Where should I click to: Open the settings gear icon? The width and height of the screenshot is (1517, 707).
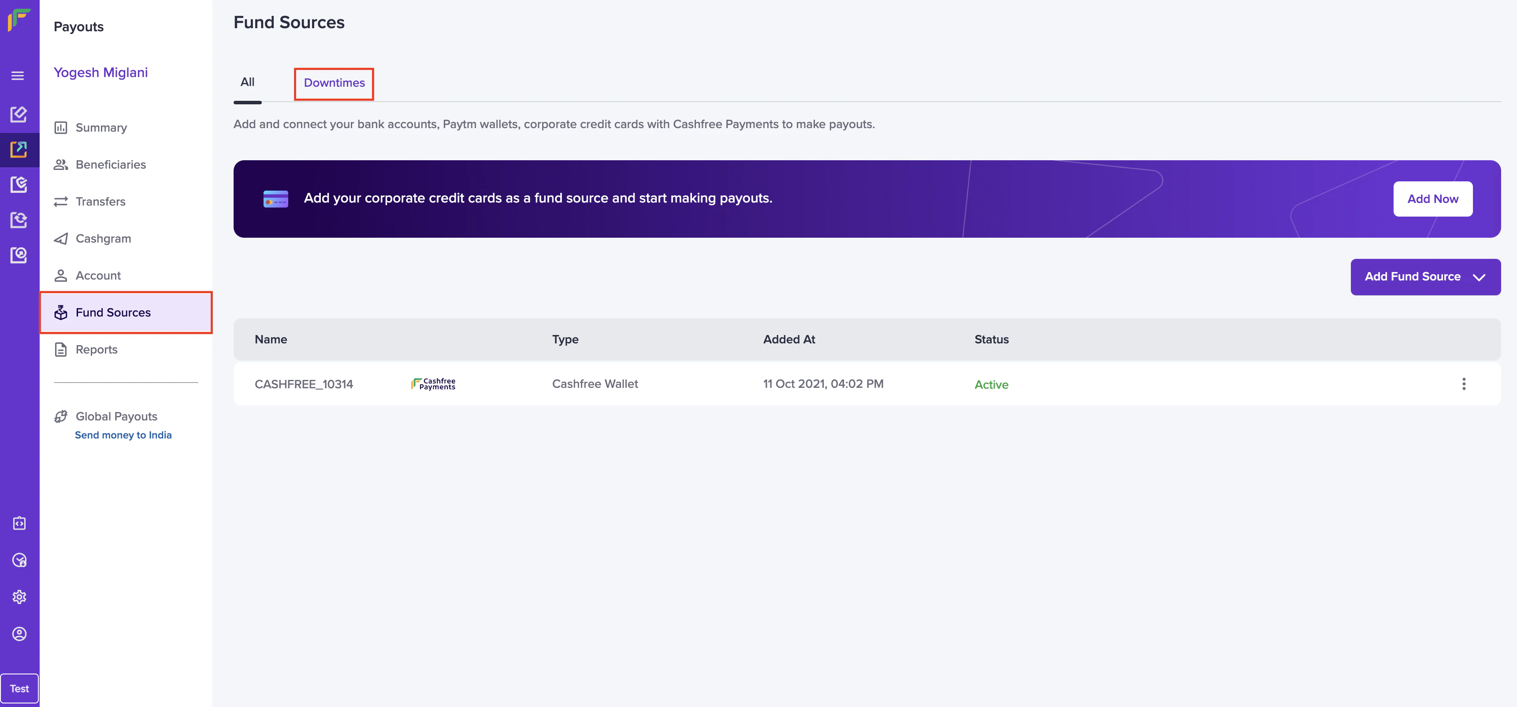[19, 597]
